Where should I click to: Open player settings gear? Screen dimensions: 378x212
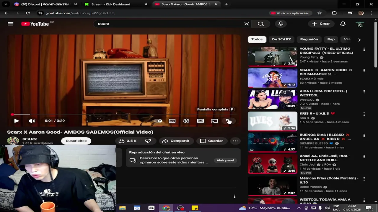pyautogui.click(x=186, y=121)
